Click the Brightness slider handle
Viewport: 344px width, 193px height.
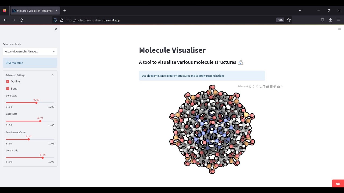(40, 121)
